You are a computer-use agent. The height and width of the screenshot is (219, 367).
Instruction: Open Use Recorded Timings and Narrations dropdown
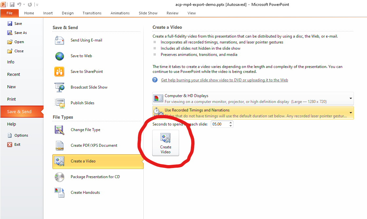click(351, 113)
